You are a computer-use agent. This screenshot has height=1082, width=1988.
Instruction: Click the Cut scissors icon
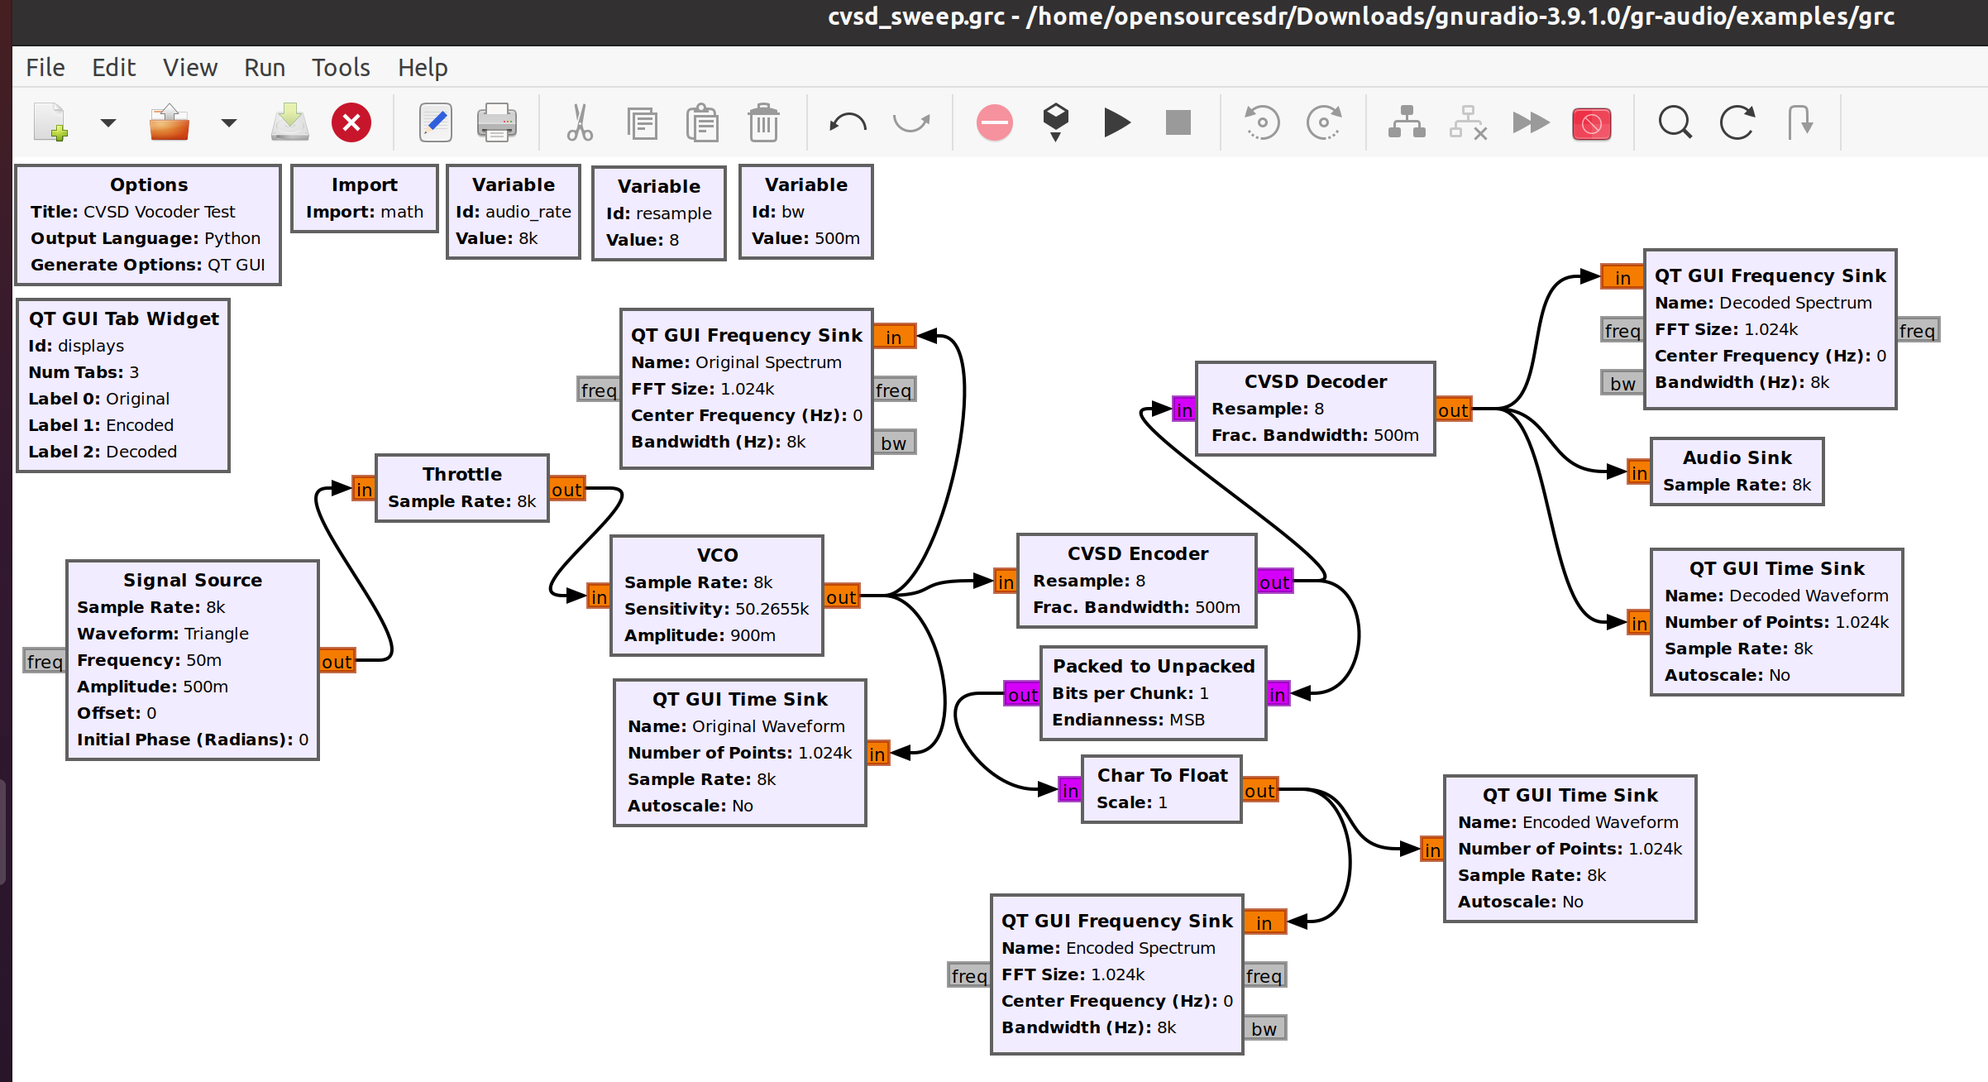[x=580, y=123]
